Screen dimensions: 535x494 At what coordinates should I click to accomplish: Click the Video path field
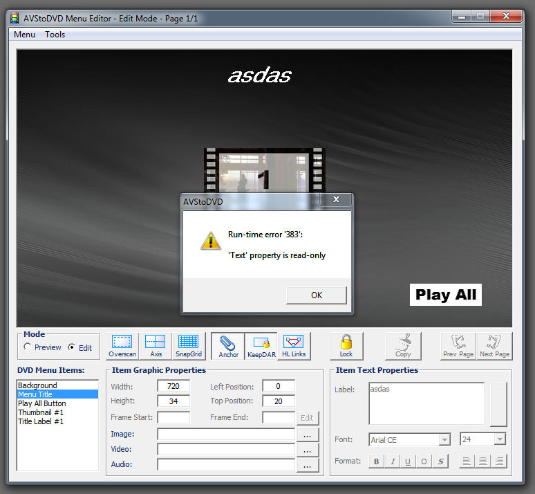[x=226, y=449]
